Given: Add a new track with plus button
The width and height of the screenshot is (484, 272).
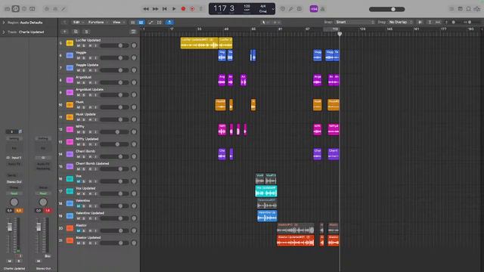Looking at the screenshot, I should point(64,32).
